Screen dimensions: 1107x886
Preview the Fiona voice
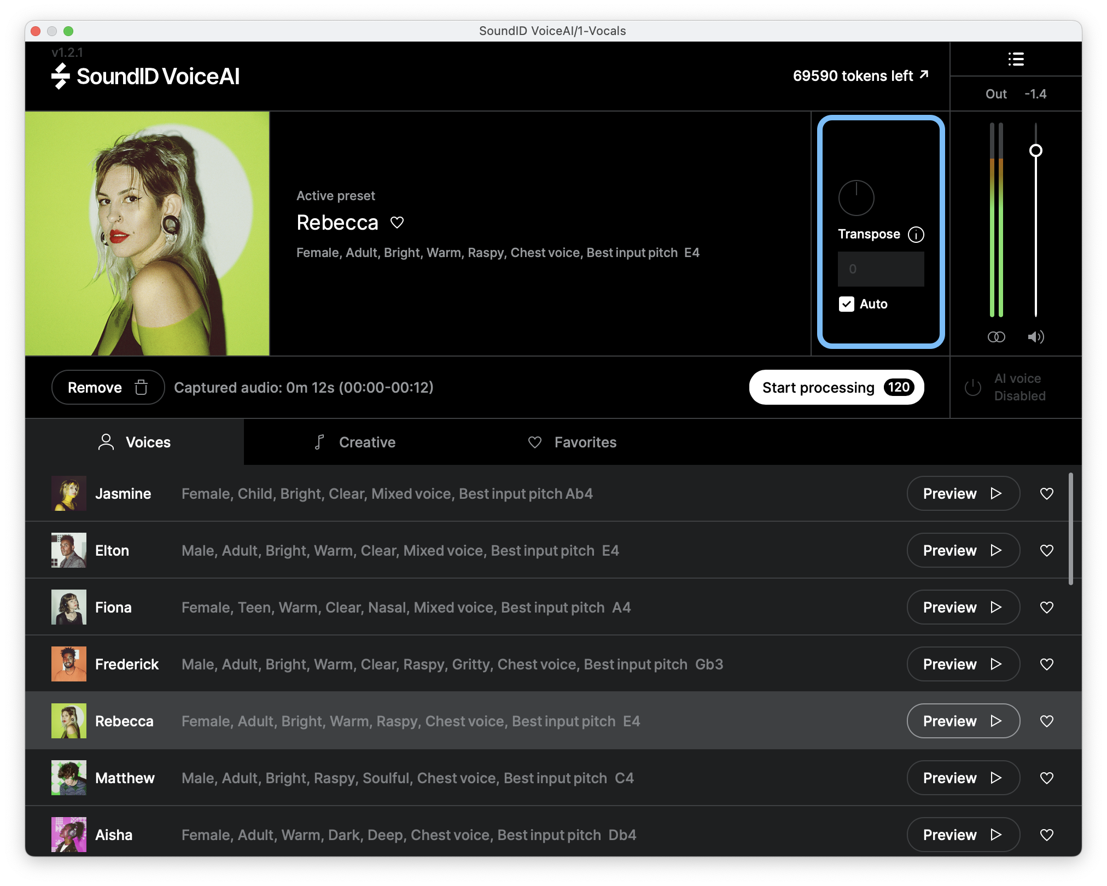click(x=963, y=607)
